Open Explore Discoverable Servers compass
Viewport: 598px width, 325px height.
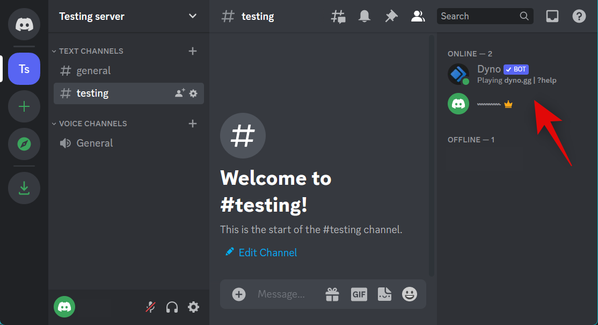[x=24, y=144]
